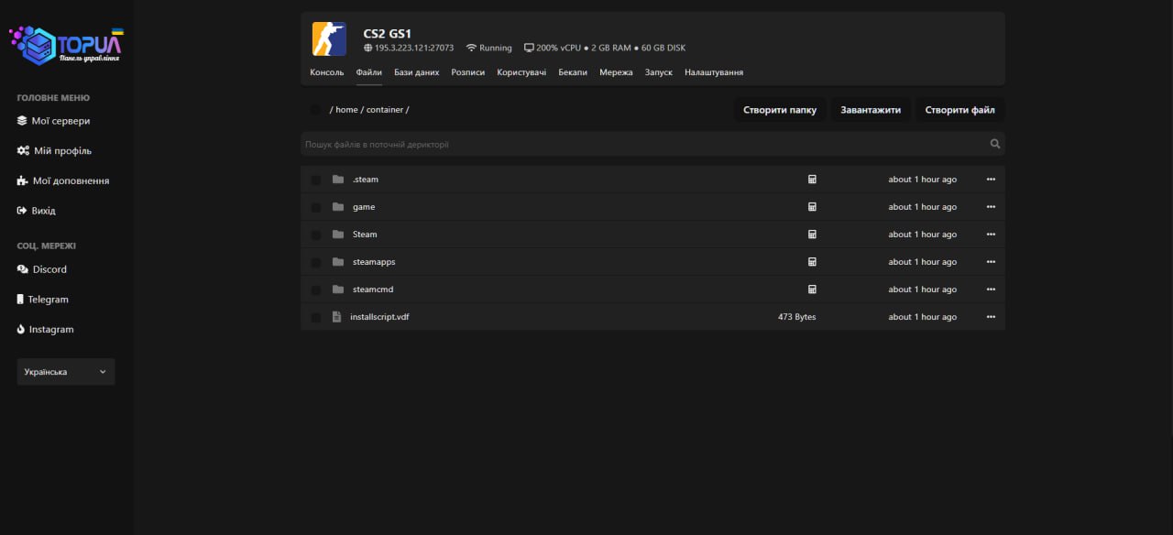This screenshot has height=535, width=1173.
Task: Click the Instagram icon in sidebar
Action: pyautogui.click(x=21, y=329)
